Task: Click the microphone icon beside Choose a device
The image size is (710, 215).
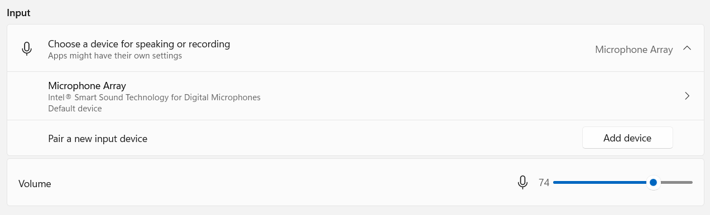Action: pos(26,49)
